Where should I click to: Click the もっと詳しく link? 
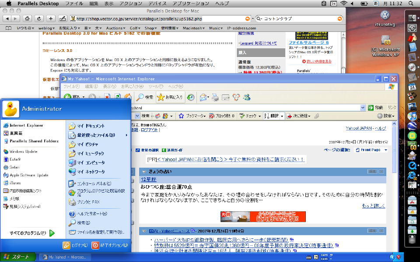(x=373, y=206)
